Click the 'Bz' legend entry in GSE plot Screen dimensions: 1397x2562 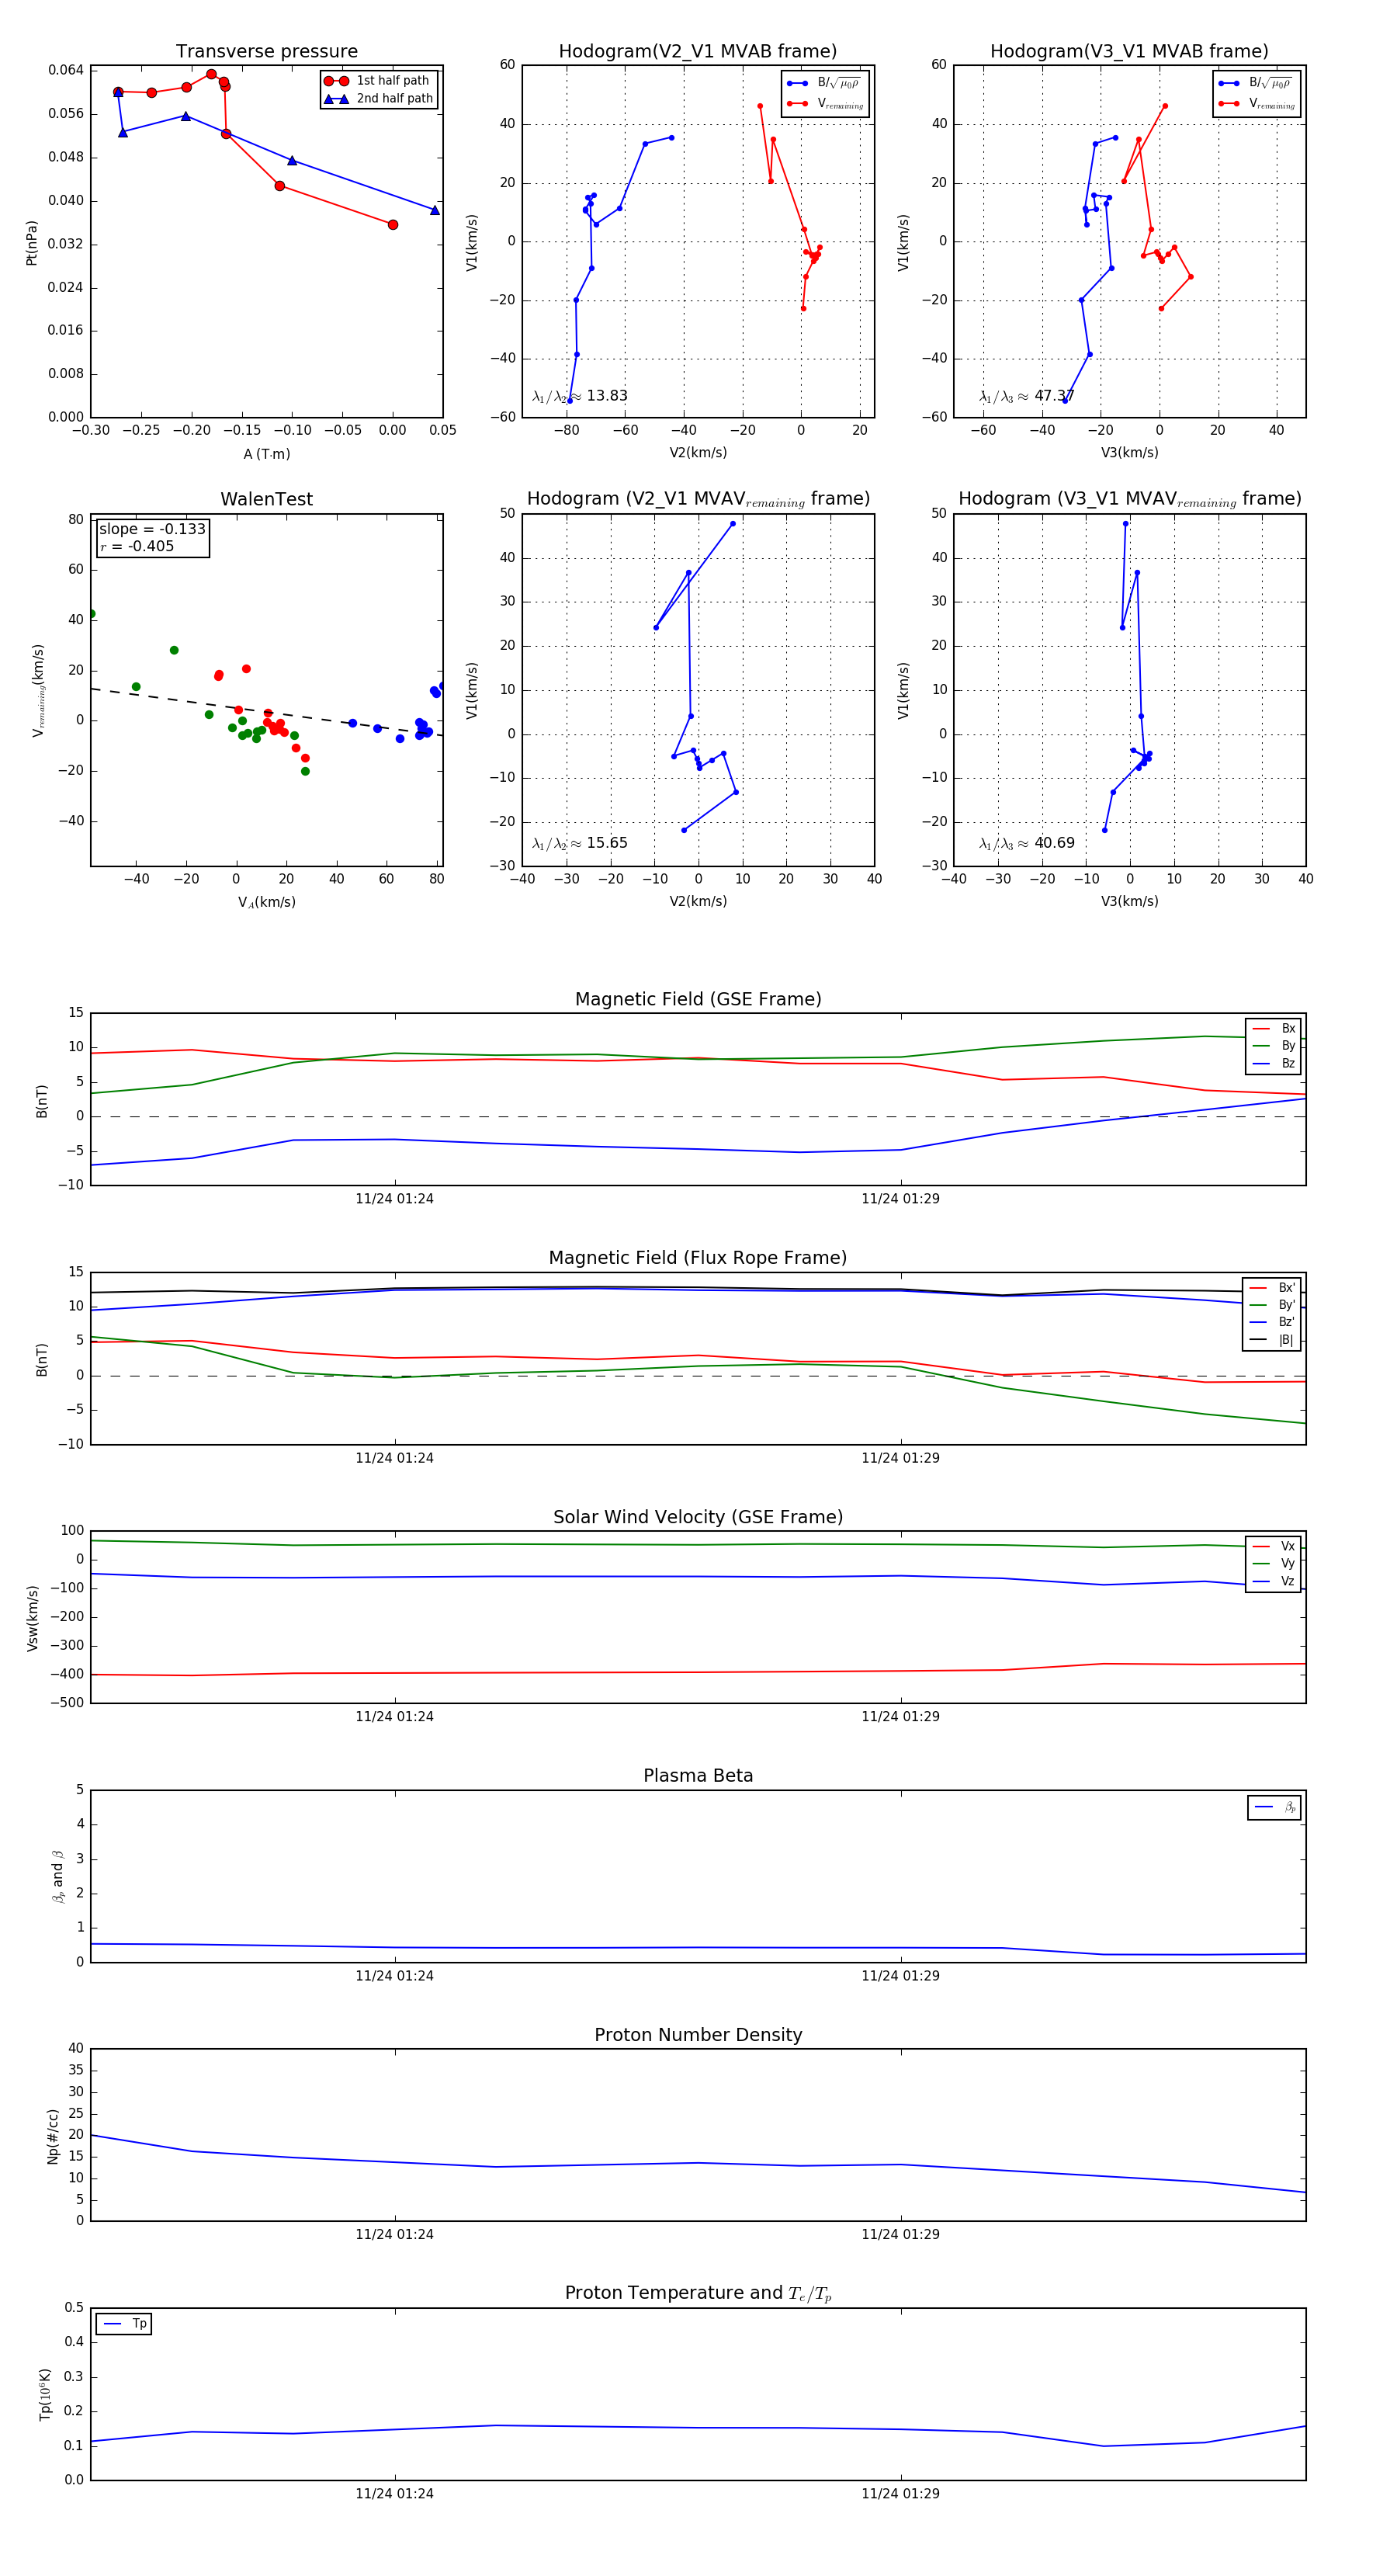[x=1274, y=1063]
